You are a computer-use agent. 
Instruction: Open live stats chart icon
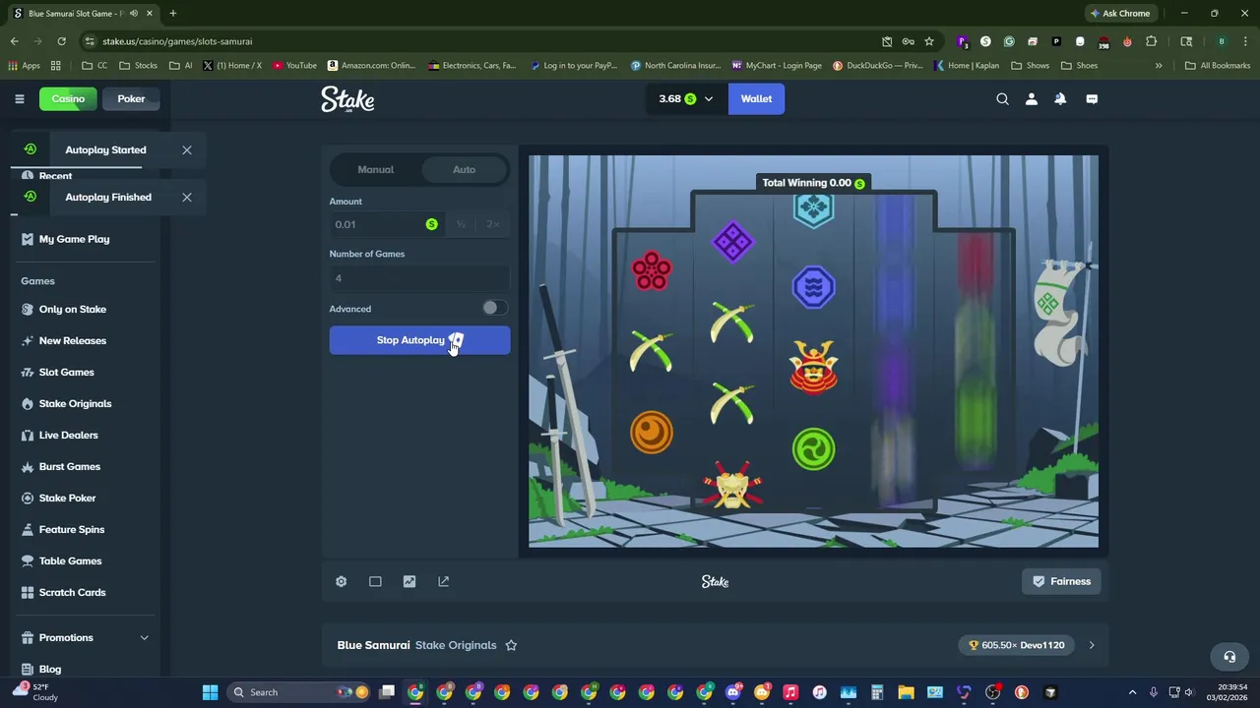(409, 581)
